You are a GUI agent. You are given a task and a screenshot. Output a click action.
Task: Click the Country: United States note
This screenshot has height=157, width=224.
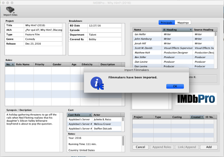(x=82, y=150)
